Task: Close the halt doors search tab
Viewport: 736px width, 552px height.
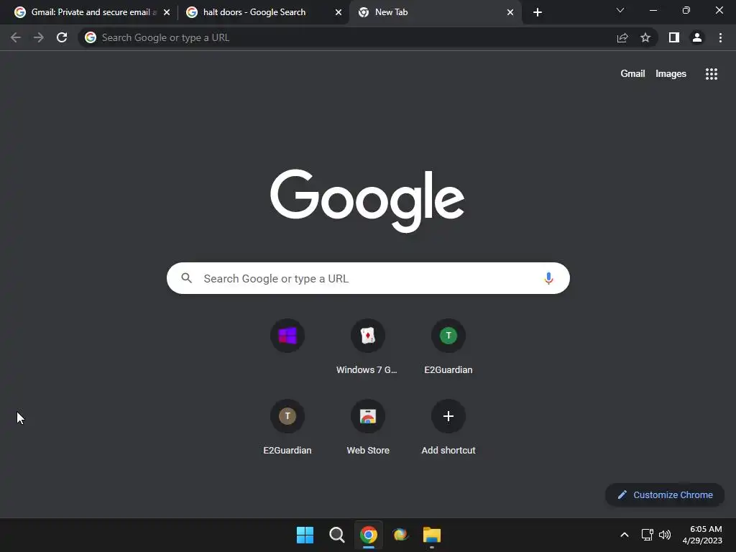Action: pyautogui.click(x=339, y=12)
